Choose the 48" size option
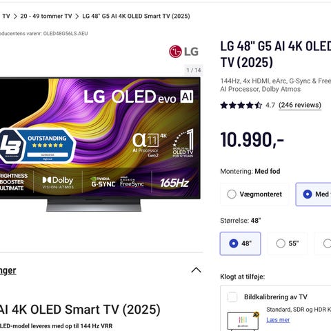Viewport: 331px width, 331px height. point(240,243)
